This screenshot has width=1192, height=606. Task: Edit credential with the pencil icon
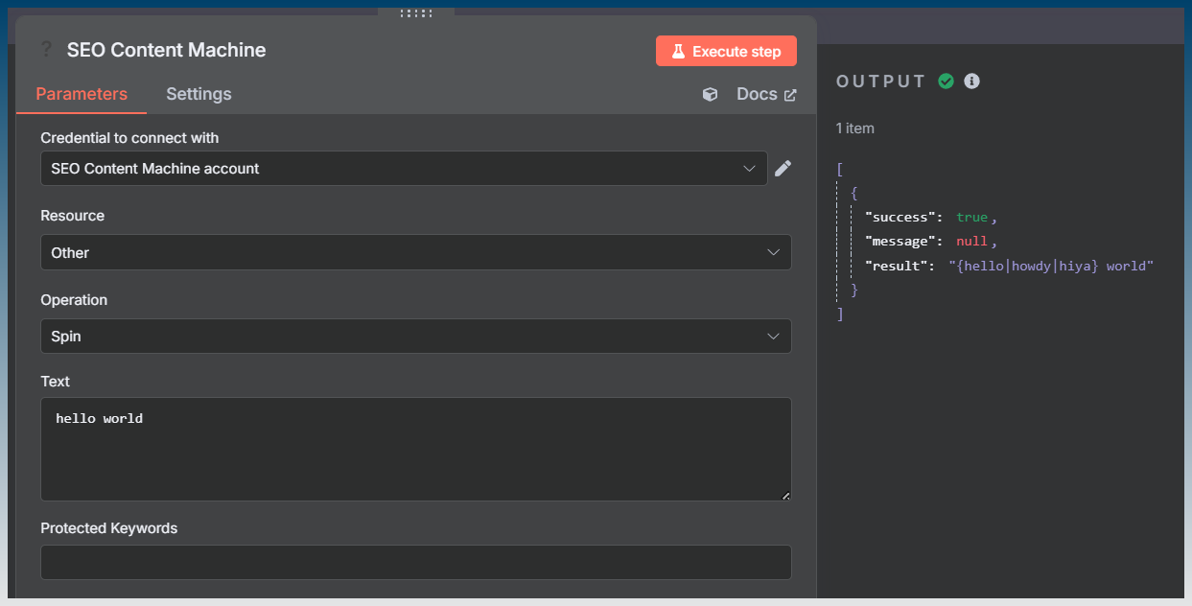click(783, 169)
